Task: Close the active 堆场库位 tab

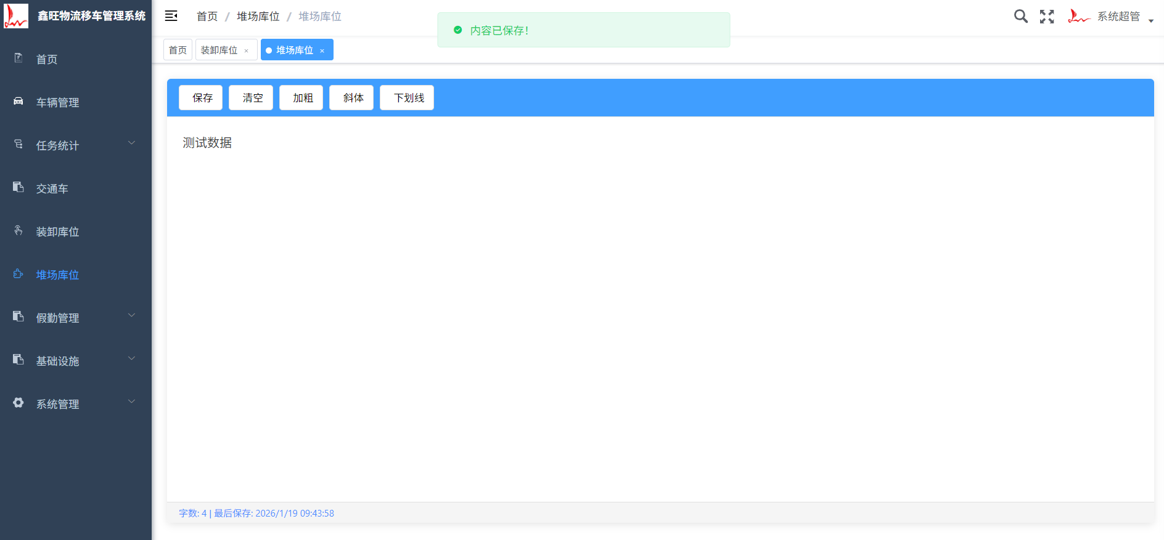Action: point(322,51)
